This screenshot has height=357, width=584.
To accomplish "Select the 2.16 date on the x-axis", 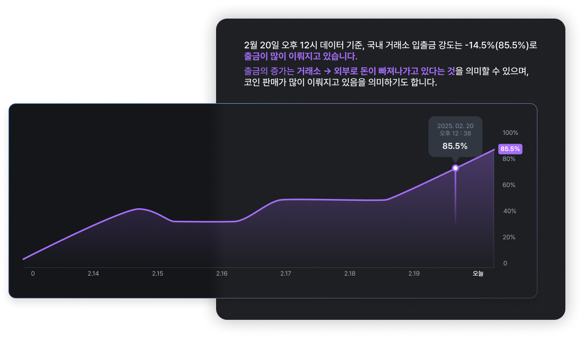I will (222, 274).
